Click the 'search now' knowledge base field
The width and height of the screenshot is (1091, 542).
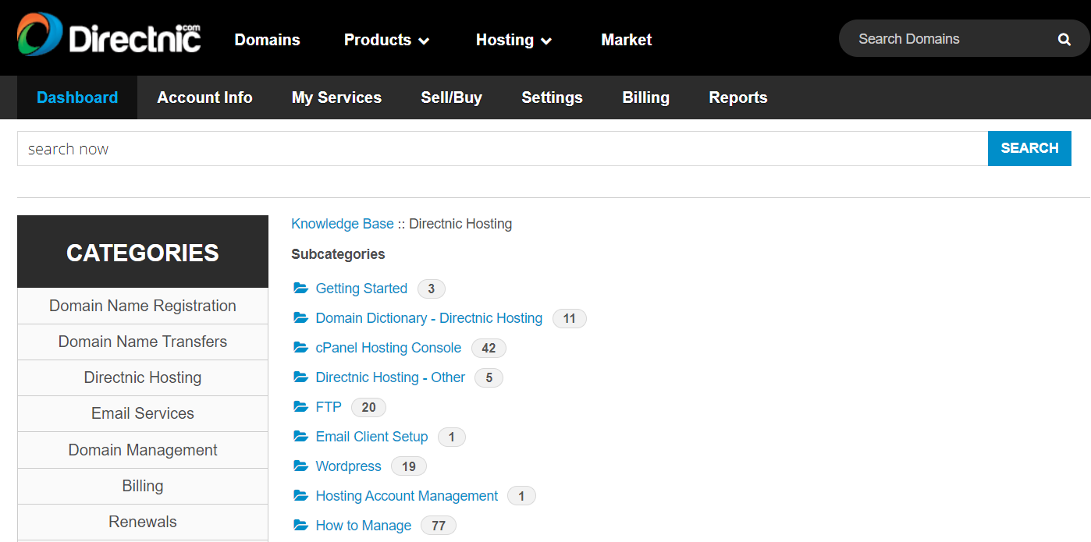[x=503, y=148]
